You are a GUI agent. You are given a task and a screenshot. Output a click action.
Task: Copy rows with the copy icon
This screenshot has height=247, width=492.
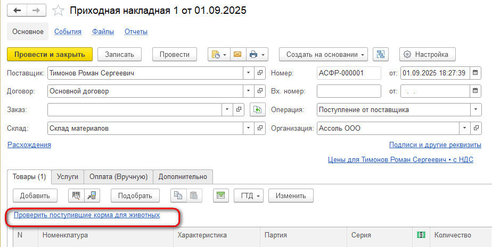(178, 195)
